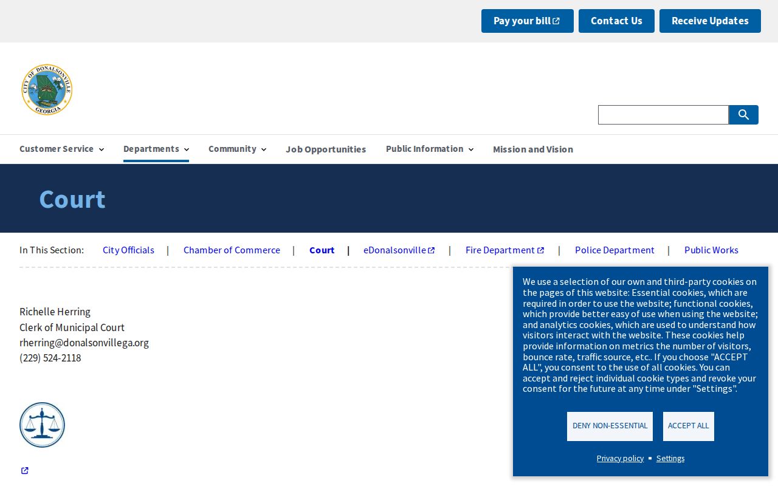Accept all cookies
Viewport: 778px width, 486px height.
click(688, 426)
